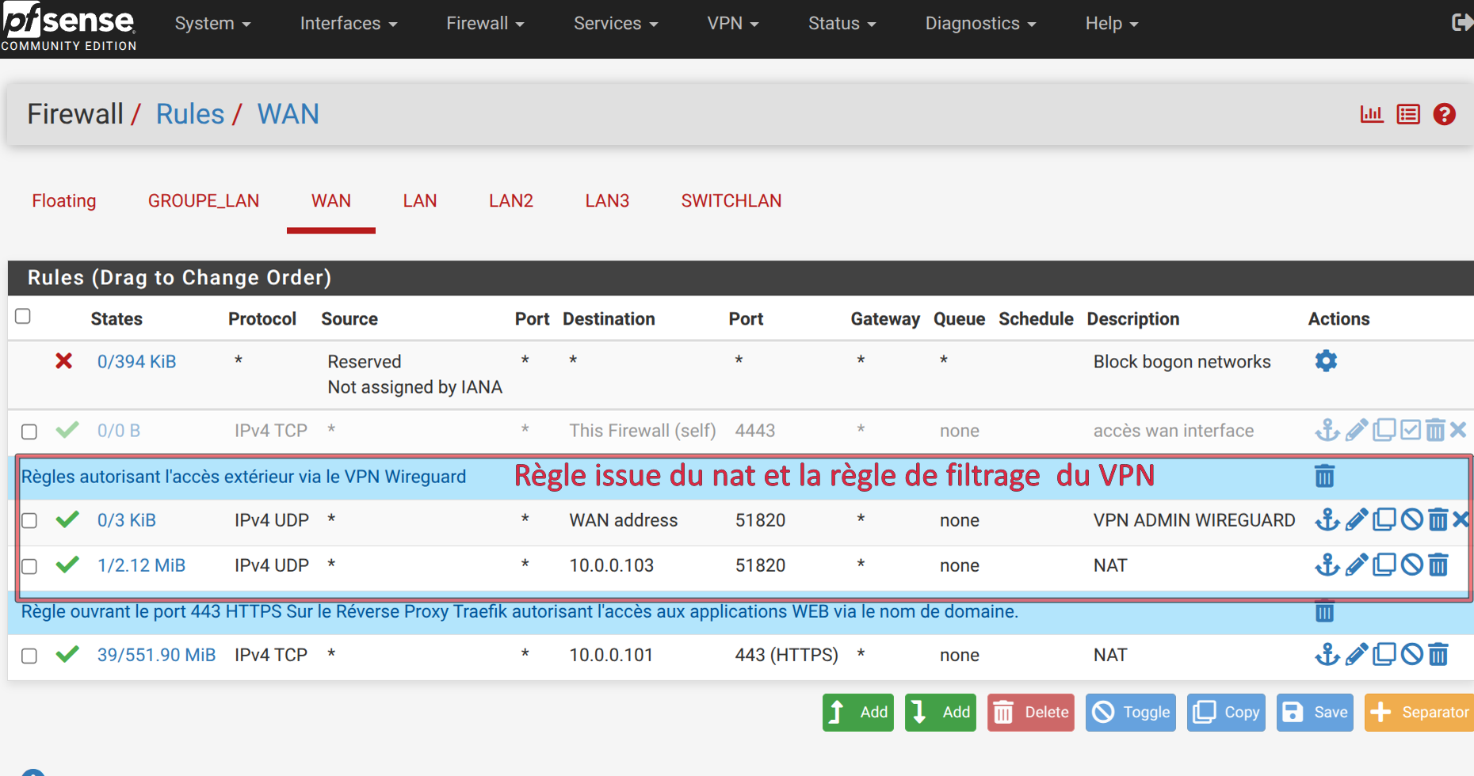Expand the VPN menu
This screenshot has height=776, width=1474.
(732, 24)
